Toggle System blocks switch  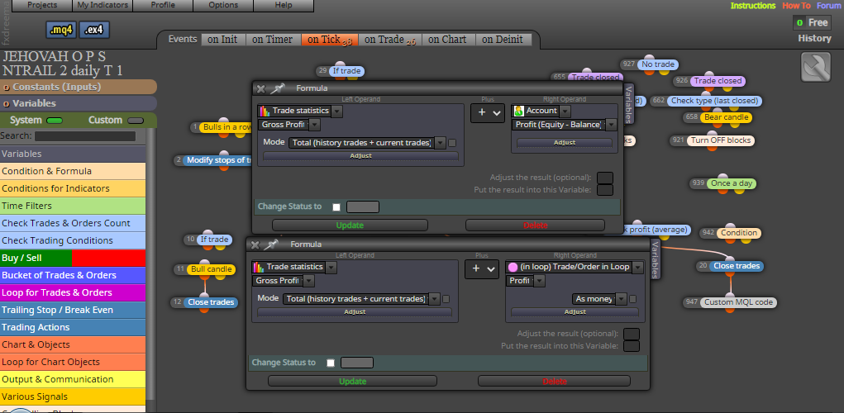click(x=55, y=121)
